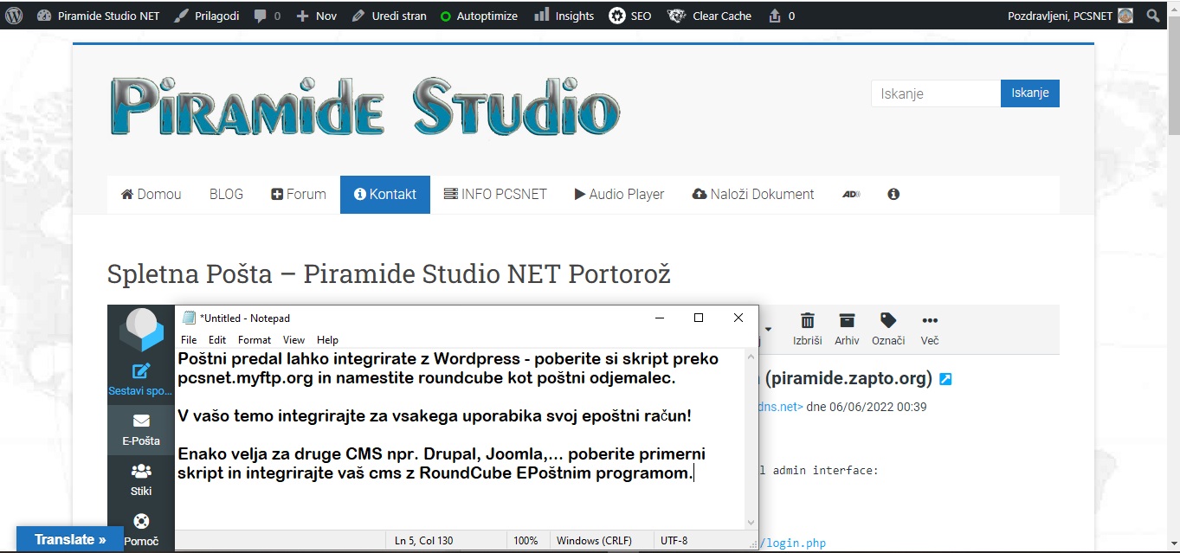
Task: Click the word Drupal in Notepad text
Action: point(449,454)
